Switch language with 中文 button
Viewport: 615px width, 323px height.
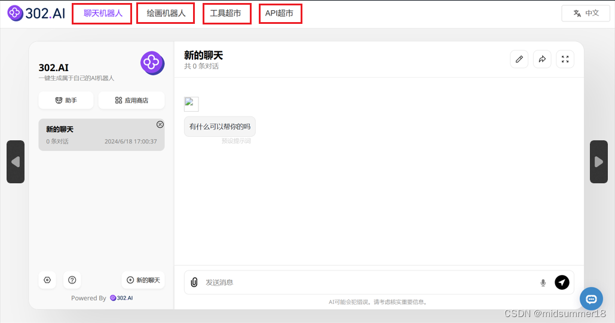tap(586, 13)
